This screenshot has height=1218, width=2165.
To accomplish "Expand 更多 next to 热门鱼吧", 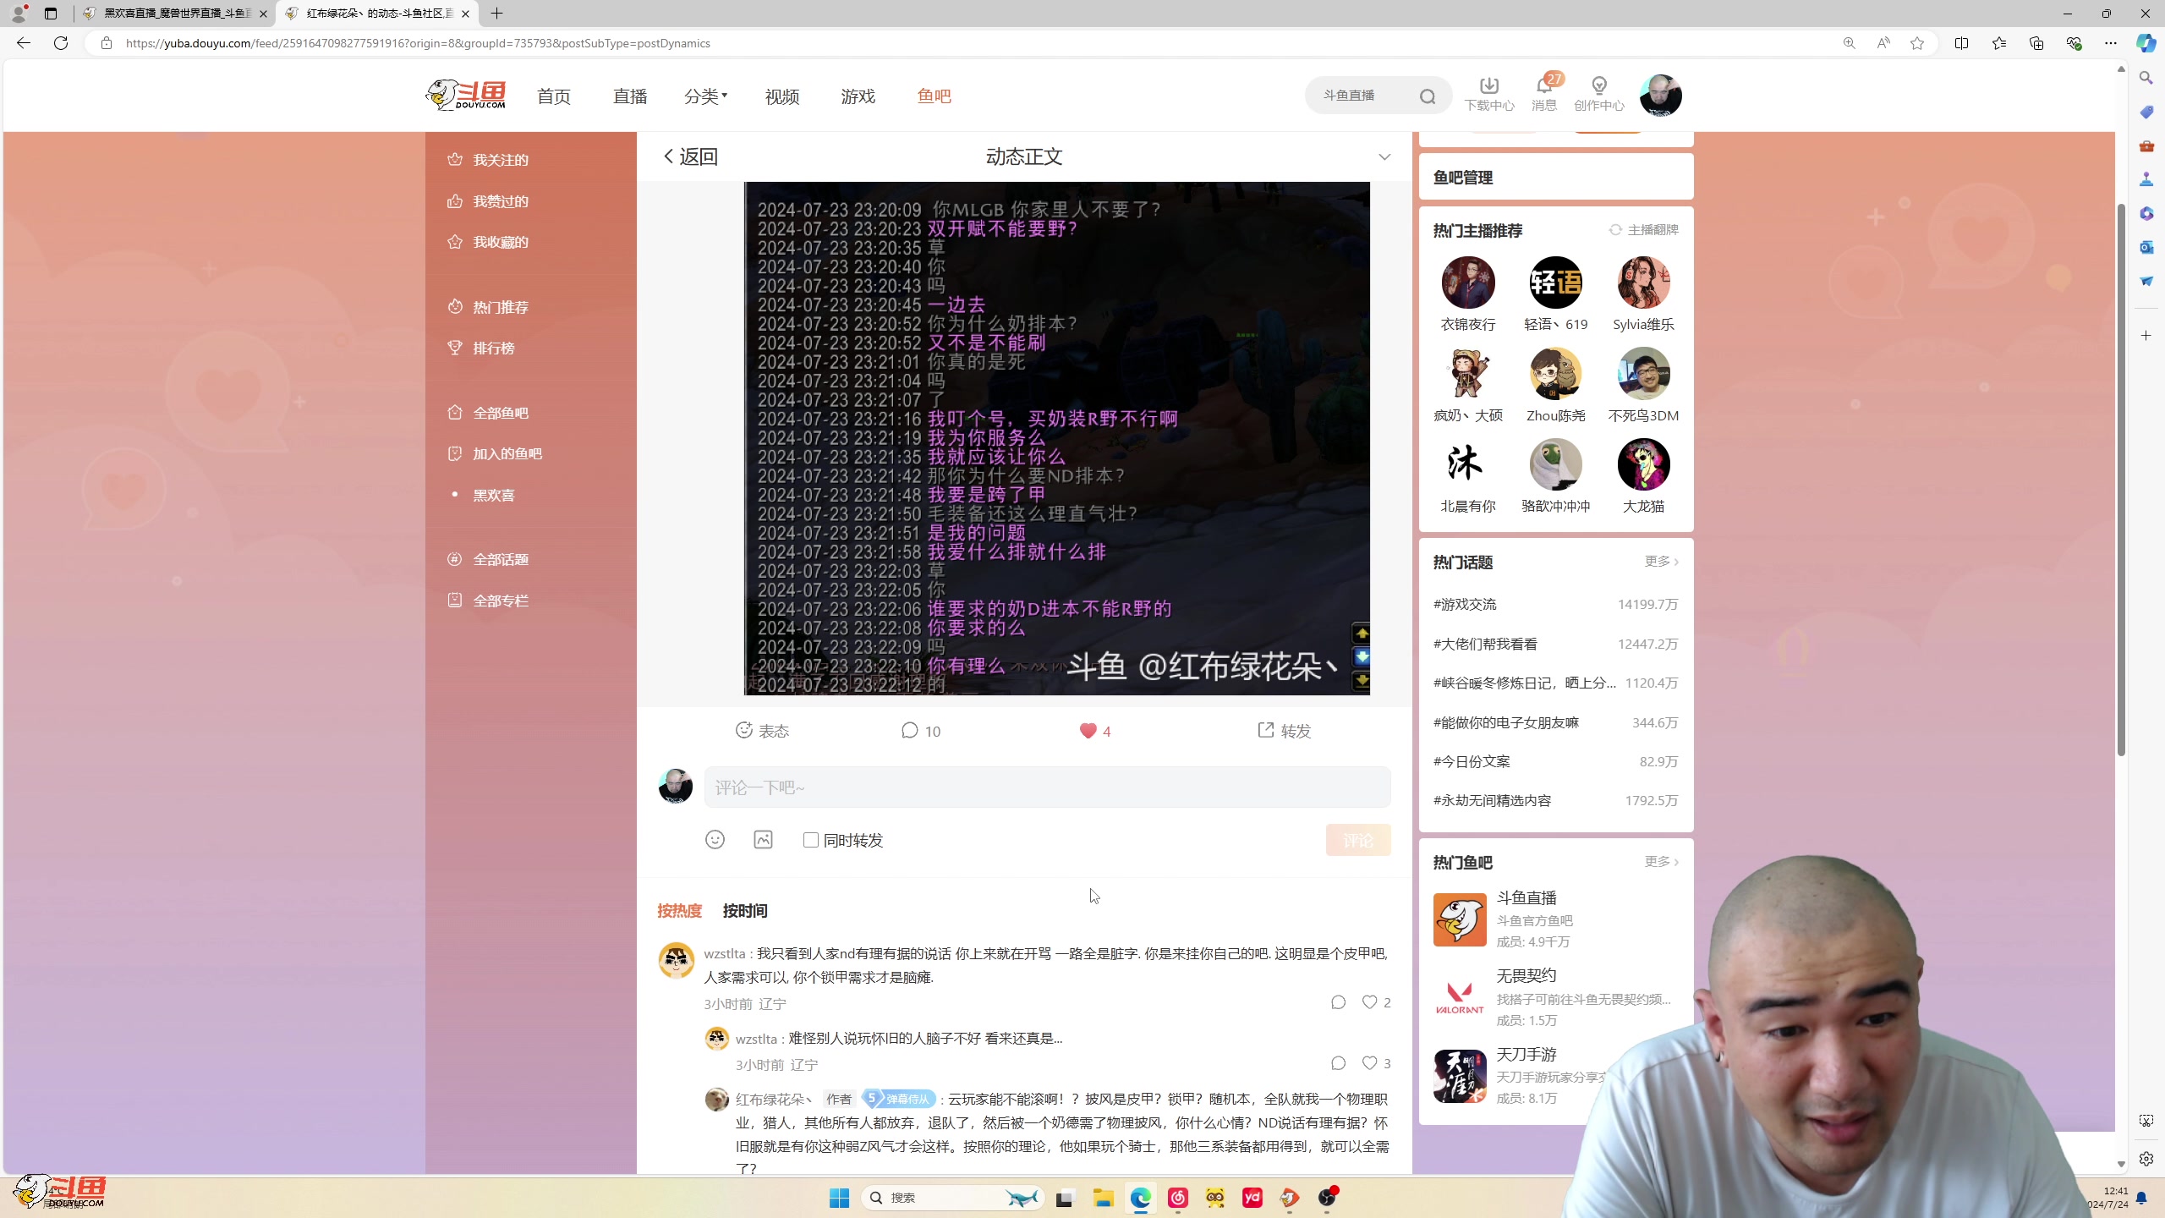I will pos(1661,862).
